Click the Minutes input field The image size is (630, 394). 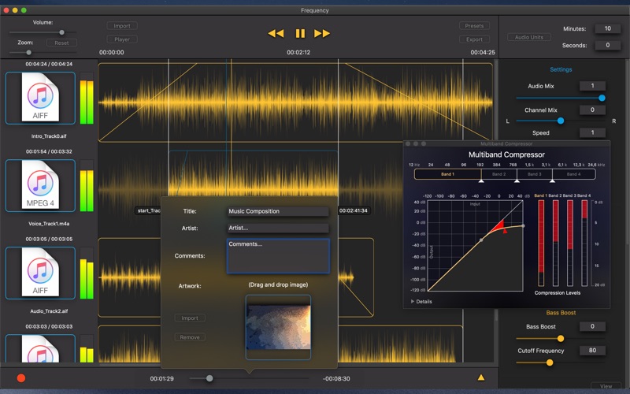point(607,28)
